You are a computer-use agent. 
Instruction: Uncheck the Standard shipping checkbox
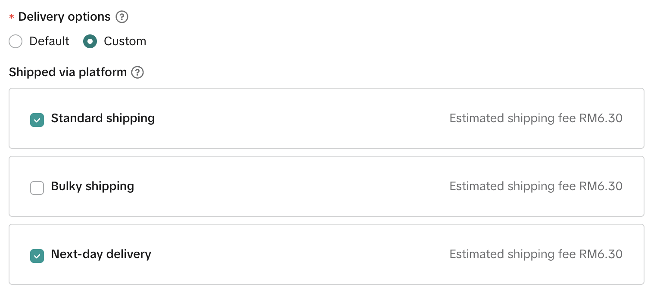37,120
